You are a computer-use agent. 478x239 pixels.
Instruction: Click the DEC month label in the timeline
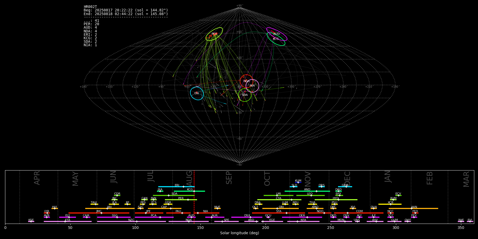pyautogui.click(x=347, y=178)
